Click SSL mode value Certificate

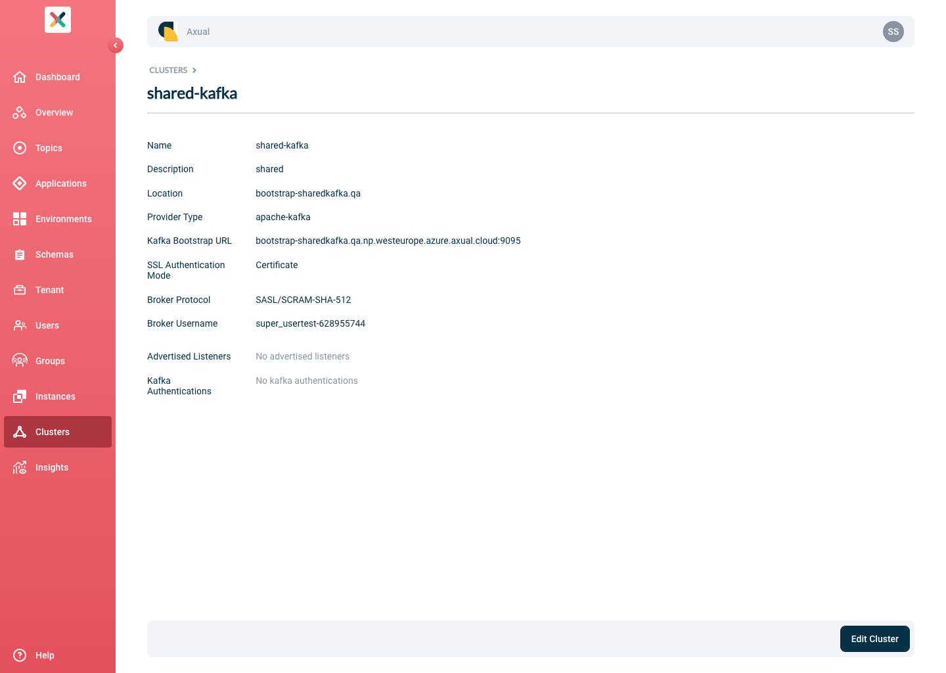[277, 265]
